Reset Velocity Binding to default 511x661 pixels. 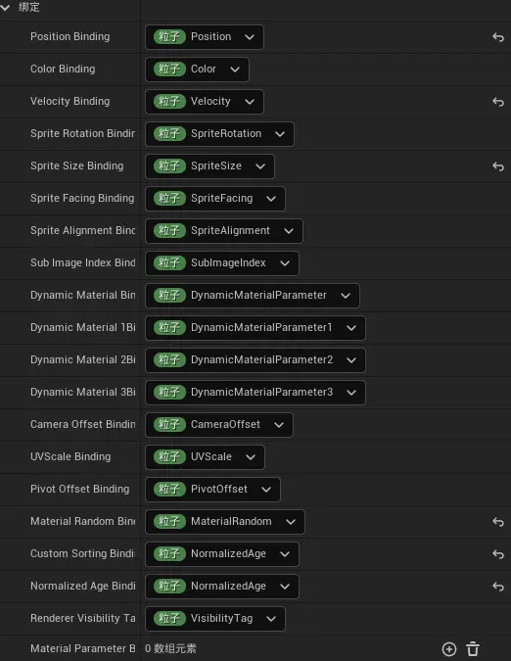point(498,102)
